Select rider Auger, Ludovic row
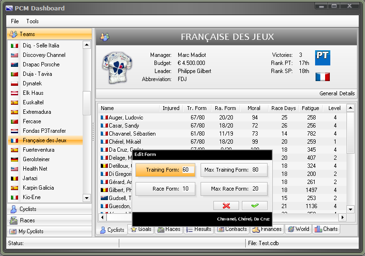This screenshot has height=256, width=365. tap(222, 118)
